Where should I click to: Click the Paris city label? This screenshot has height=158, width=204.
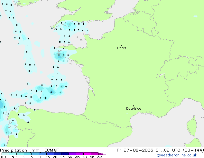click(x=122, y=48)
